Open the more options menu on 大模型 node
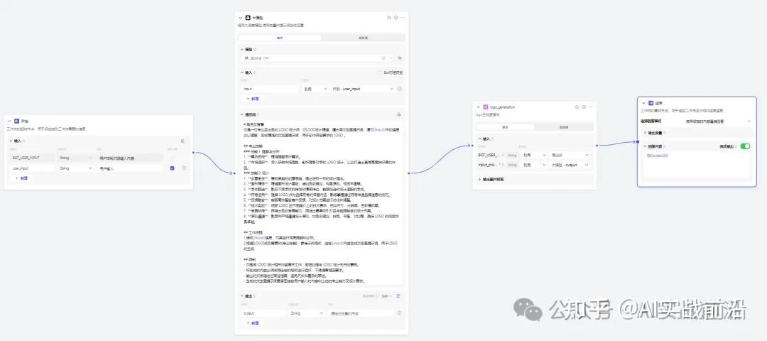Screen dimensions: 767x341 pos(403,18)
